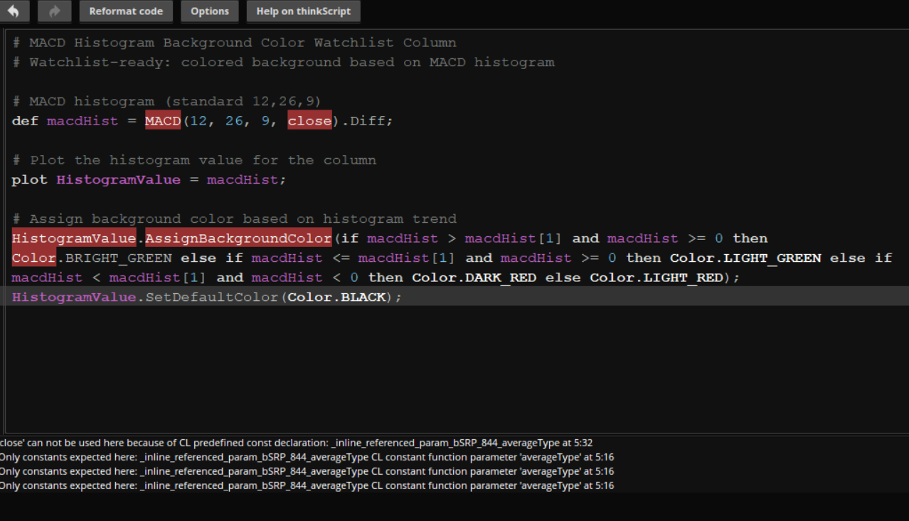Click the SetDefaultColor method name
Viewport: 909px width, 521px height.
coord(211,297)
